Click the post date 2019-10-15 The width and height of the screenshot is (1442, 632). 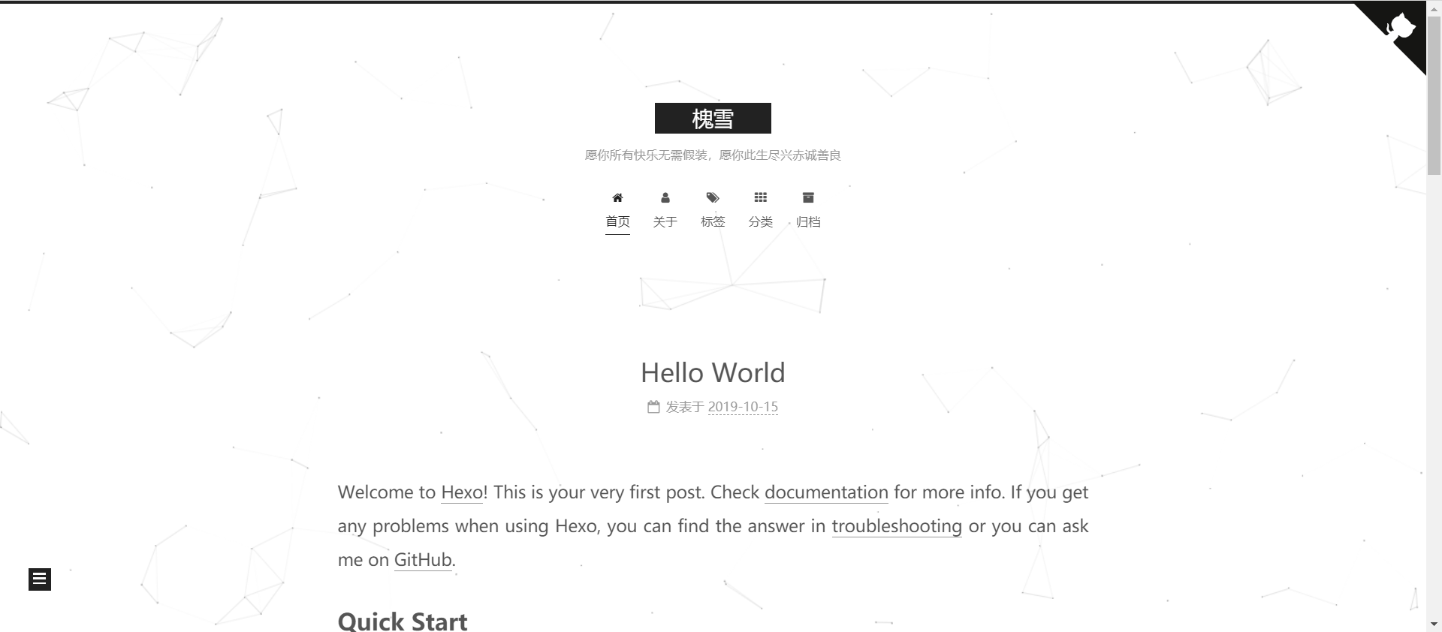(x=743, y=407)
